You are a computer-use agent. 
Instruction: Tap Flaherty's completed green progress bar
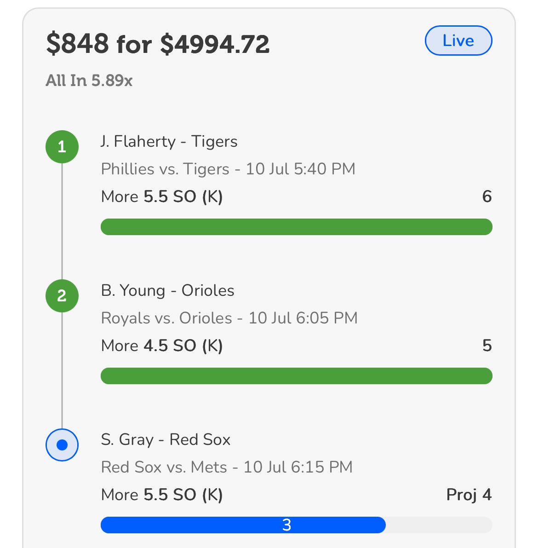tap(297, 227)
